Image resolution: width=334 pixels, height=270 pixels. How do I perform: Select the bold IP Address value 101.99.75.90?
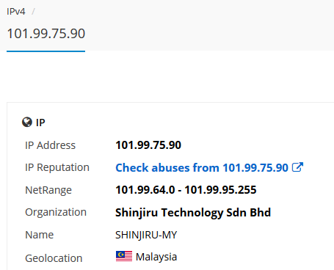tap(148, 145)
